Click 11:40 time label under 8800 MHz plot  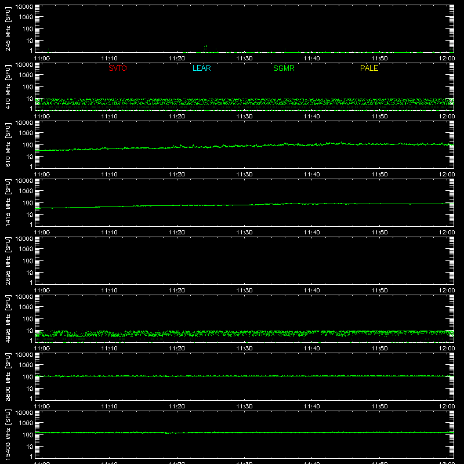311,407
